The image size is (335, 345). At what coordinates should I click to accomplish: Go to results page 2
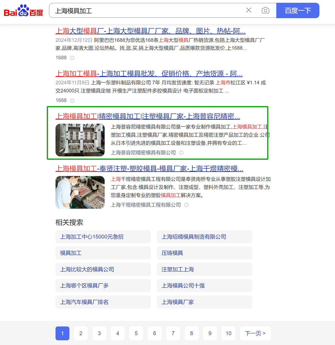[81, 333]
